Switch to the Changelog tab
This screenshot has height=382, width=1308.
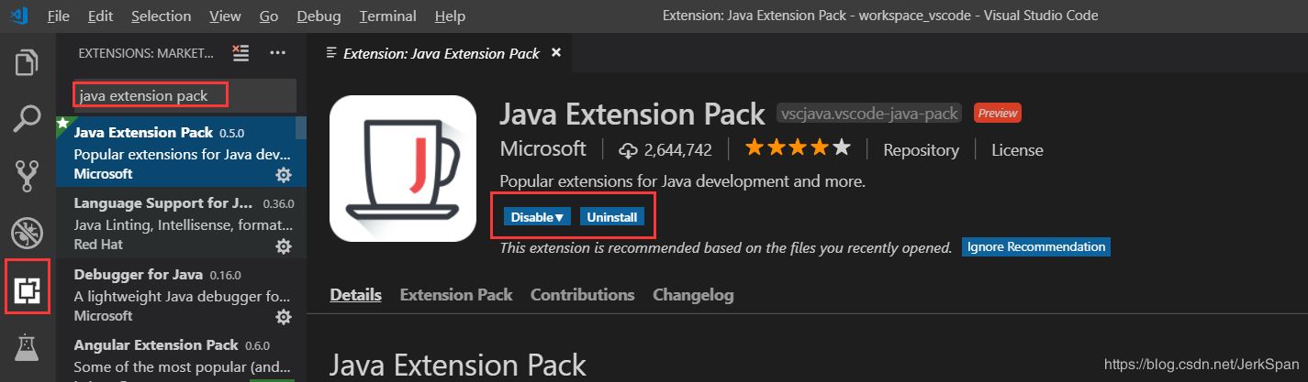693,295
